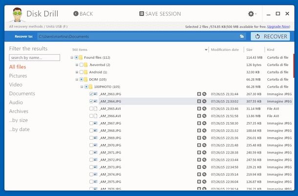Image resolution: width=298 pixels, height=196 pixels.
Task: Select the Audio filter
Action: (x=16, y=103)
